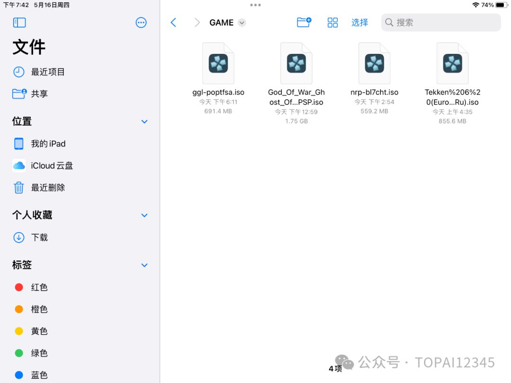Select 我的 iPad location
The image size is (511, 383).
click(x=80, y=144)
